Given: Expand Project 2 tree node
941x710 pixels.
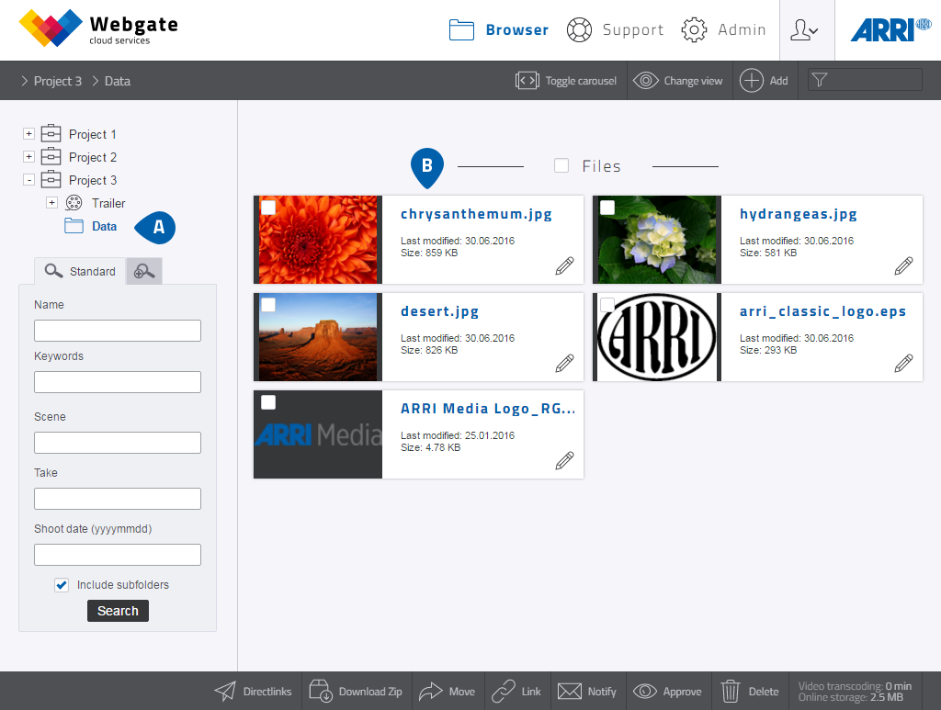Looking at the screenshot, I should (x=28, y=156).
